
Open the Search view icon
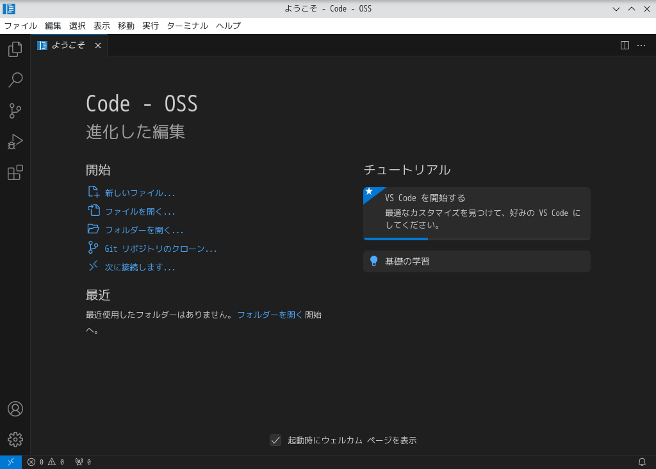click(x=15, y=80)
